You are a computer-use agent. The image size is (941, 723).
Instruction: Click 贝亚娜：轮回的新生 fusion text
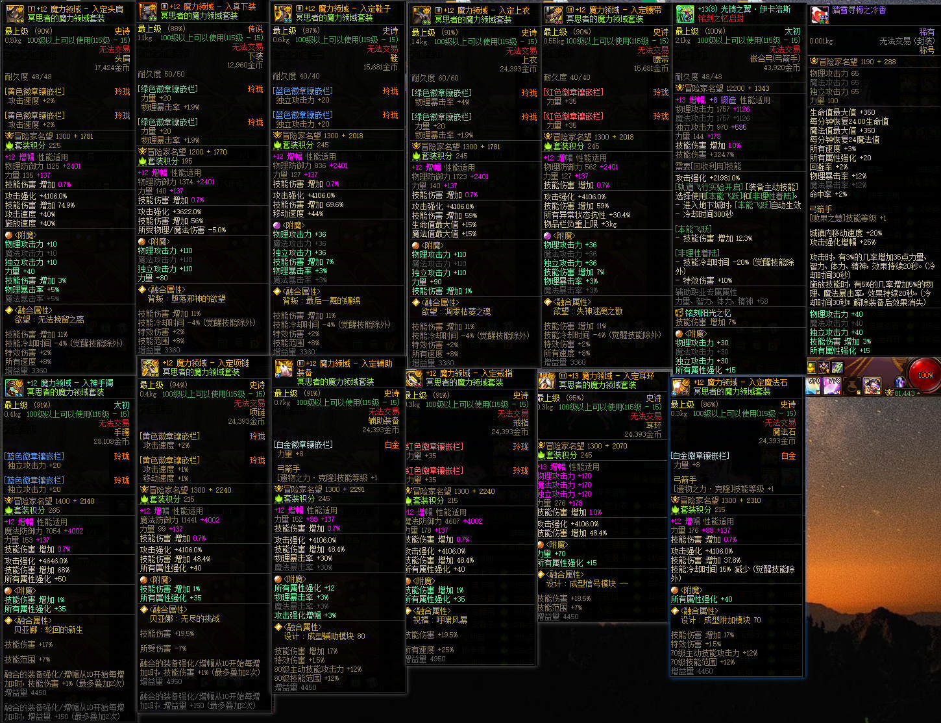coord(48,630)
